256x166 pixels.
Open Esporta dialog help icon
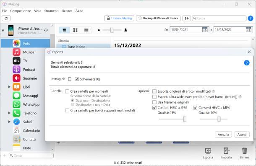pos(247,63)
